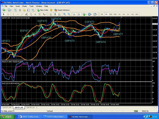
Task: Select the arrow cursor tool
Action: pos(4,14)
